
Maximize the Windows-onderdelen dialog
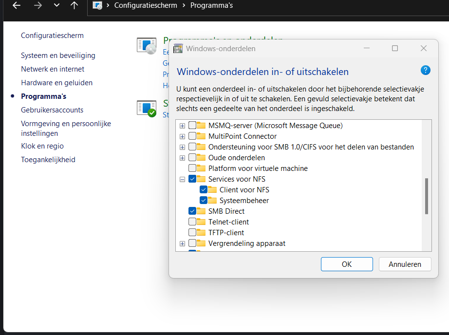[x=395, y=48]
